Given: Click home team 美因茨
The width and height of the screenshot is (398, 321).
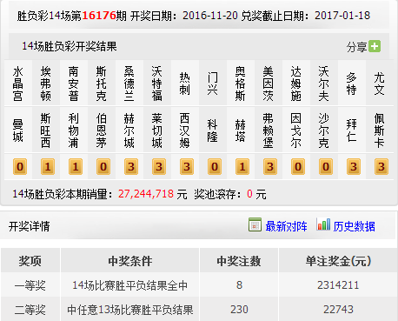Looking at the screenshot, I should [269, 84].
